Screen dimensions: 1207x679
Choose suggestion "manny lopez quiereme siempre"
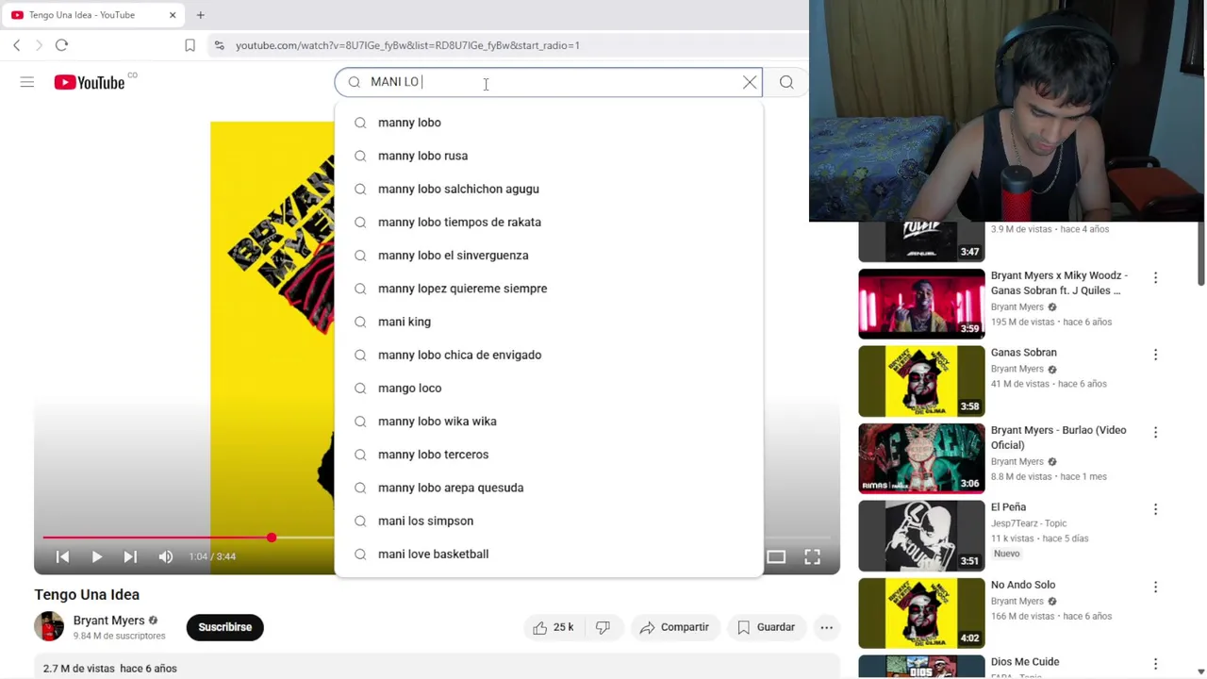549,289
